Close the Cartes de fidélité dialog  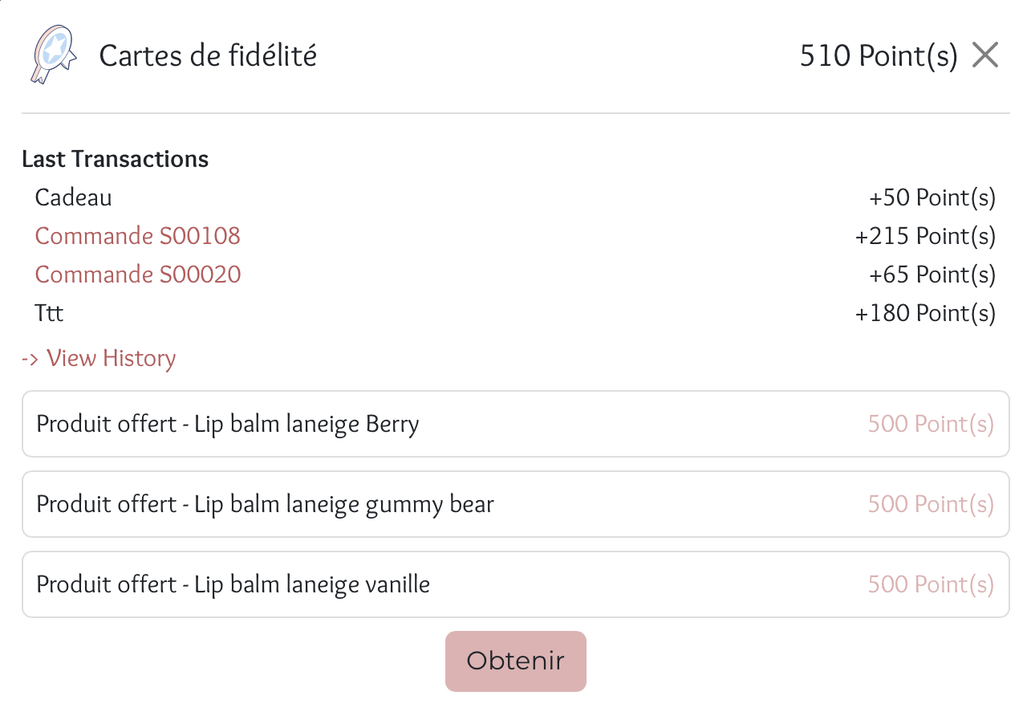coord(985,55)
